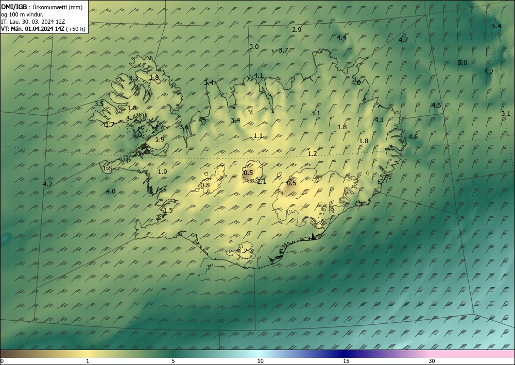Click the 'VT: Mán. 01.04.2024 14Z' valid time
Viewport: 515px width, 365px height.
click(33, 29)
